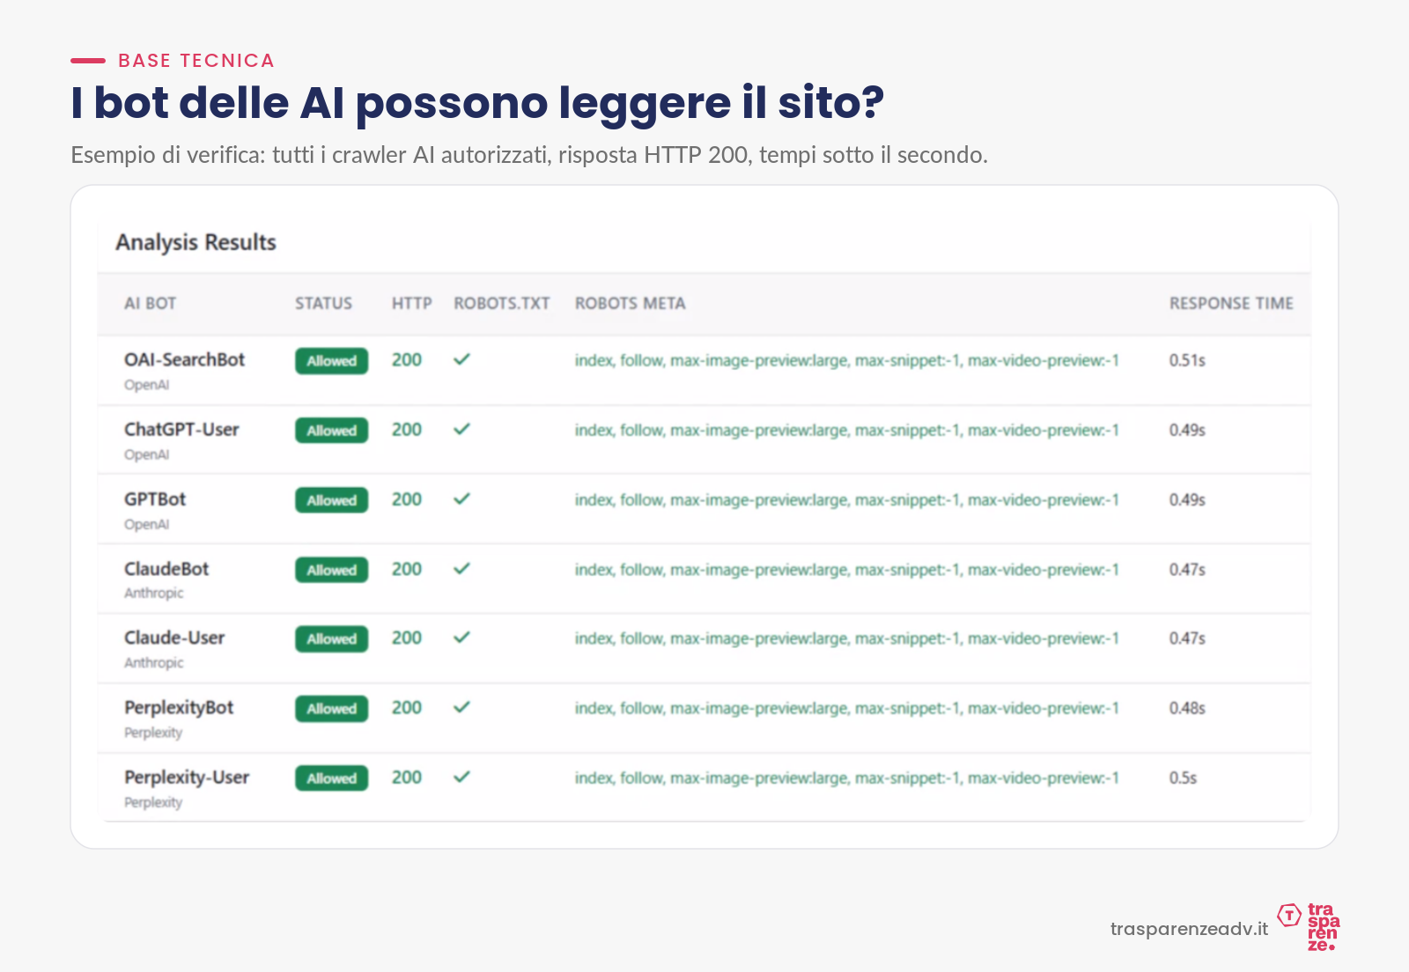Click robots meta text in PerplexityBot row

pos(847,708)
